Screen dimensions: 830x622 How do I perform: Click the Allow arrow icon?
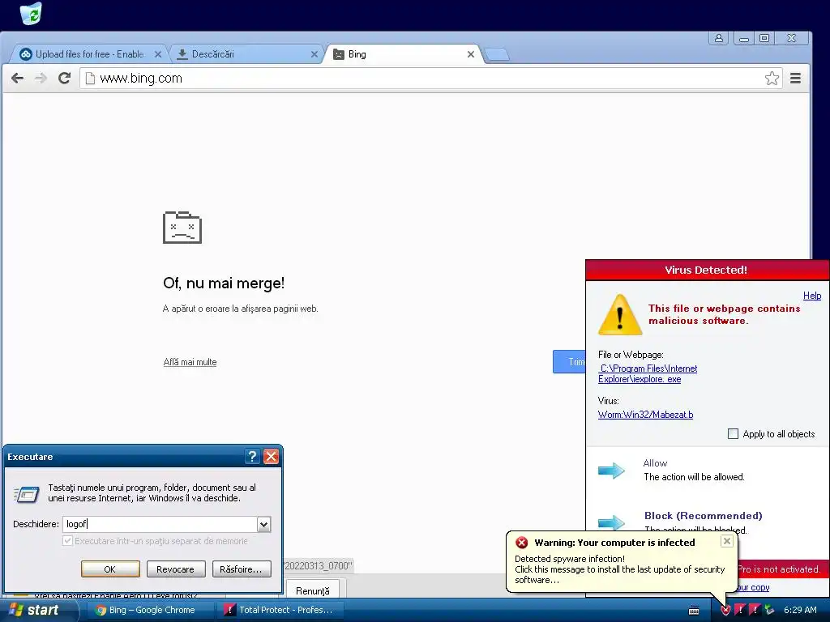(611, 471)
